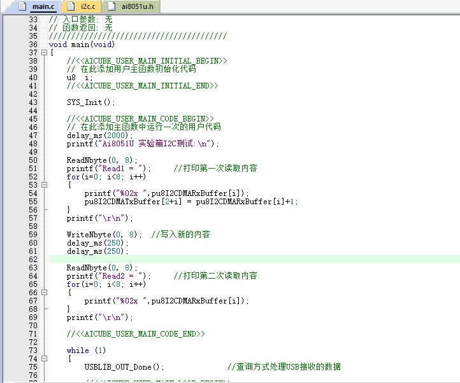Click the USBLIB_OUT_Done() call
Viewport: 460px width, 383px height.
point(124,367)
